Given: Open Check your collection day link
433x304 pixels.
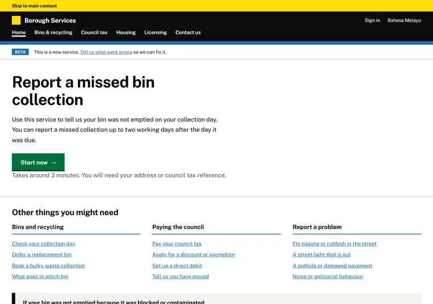Looking at the screenshot, I should coord(43,244).
